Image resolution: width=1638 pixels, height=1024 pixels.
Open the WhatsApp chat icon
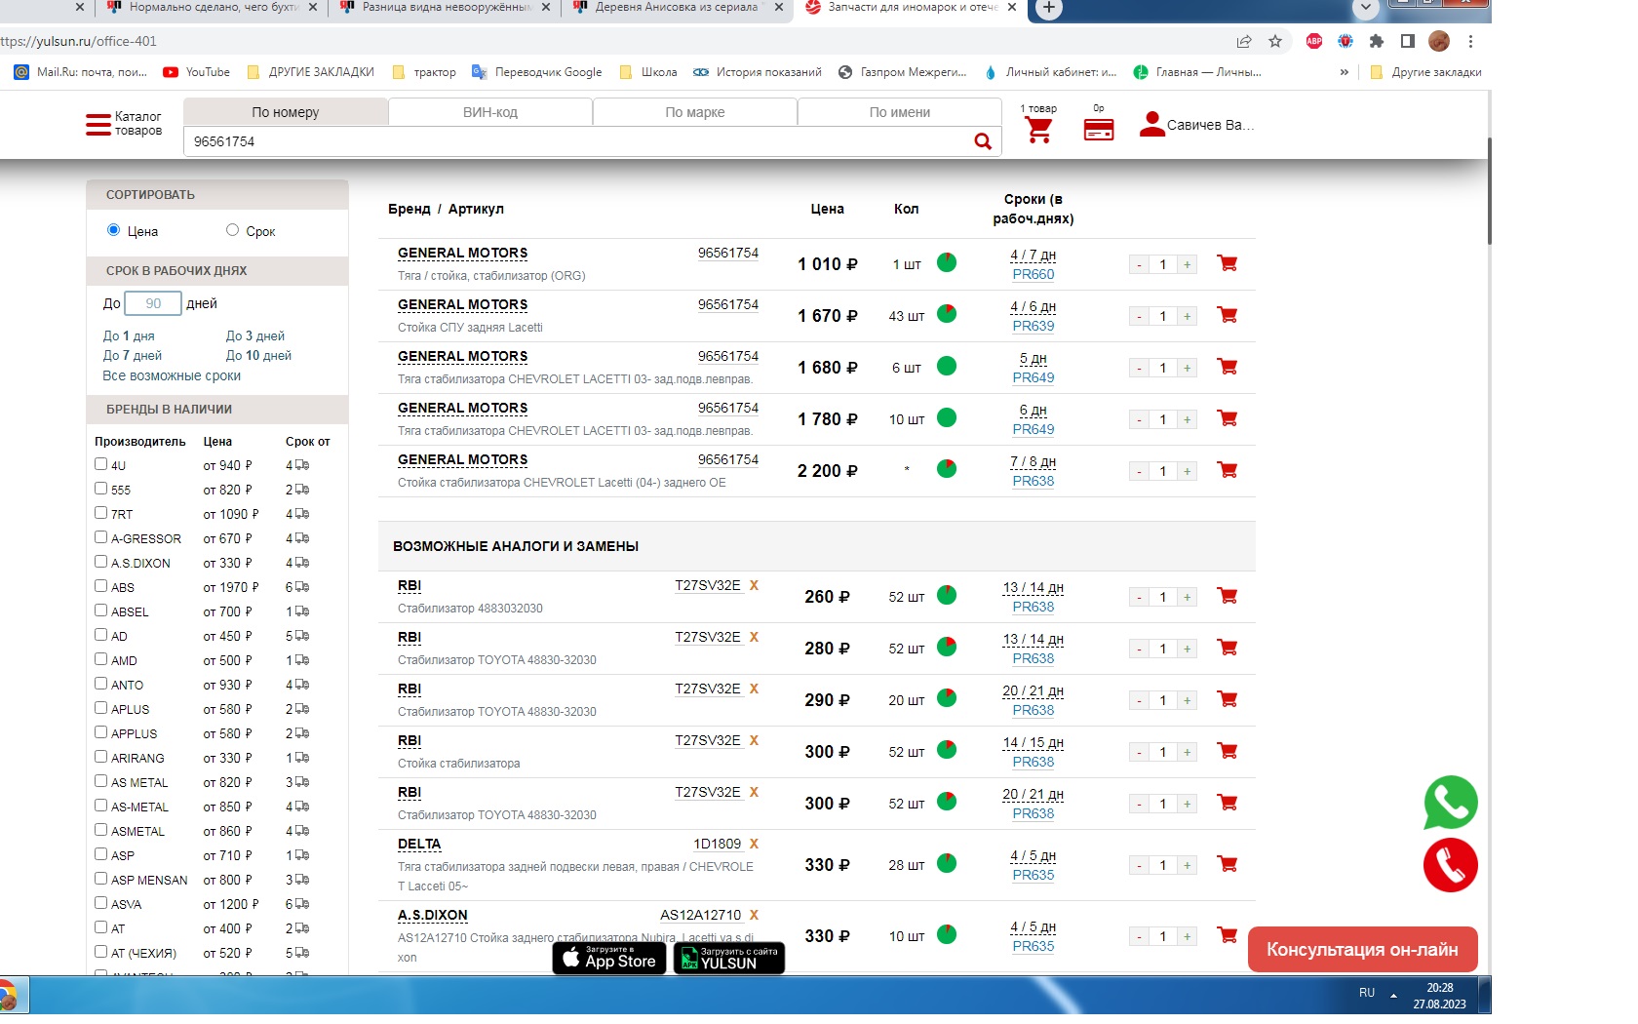point(1451,803)
